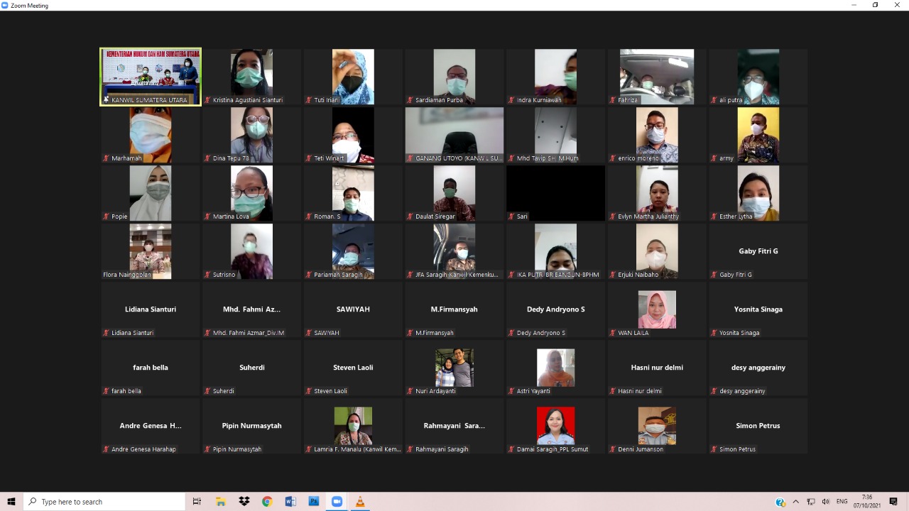
Task: Select Nuri Ardayanti's profile picture tile
Action: point(454,368)
